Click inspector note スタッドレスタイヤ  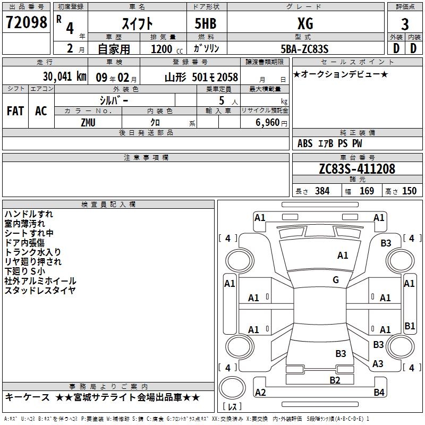coord(40,290)
